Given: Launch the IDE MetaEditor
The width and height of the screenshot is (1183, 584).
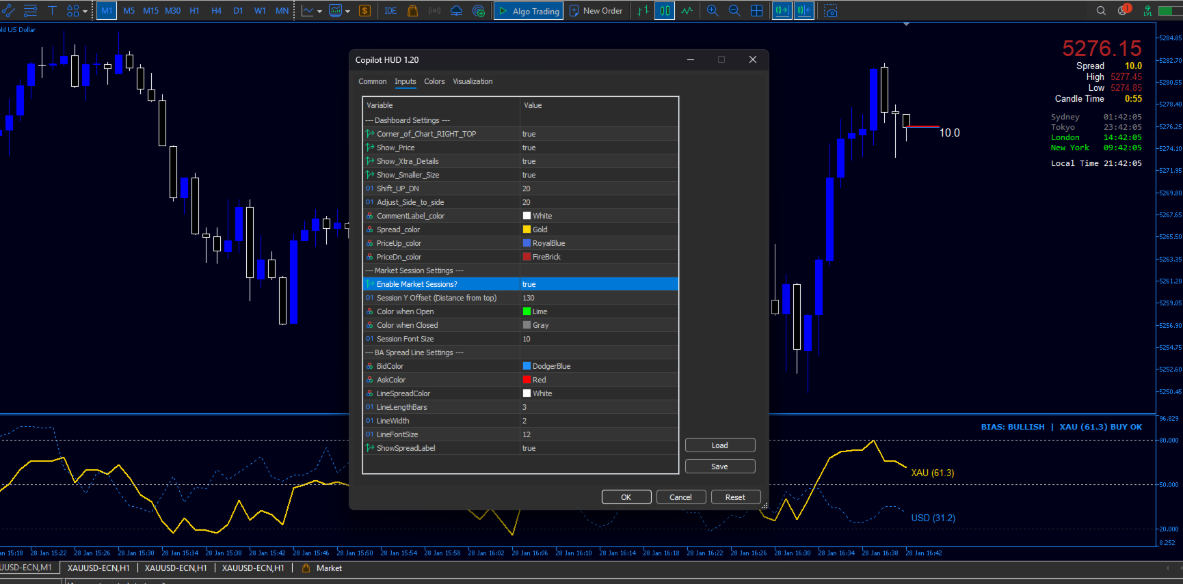Looking at the screenshot, I should 390,11.
